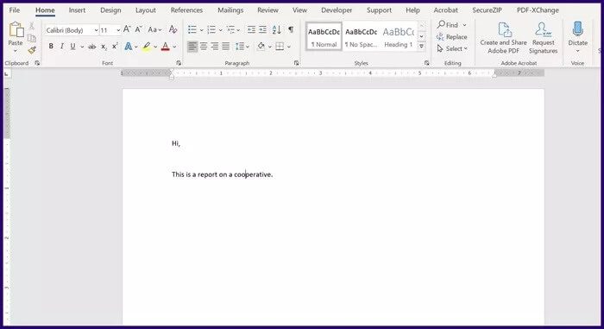Decrease paragraph indent
The height and width of the screenshot is (329, 604).
251,29
